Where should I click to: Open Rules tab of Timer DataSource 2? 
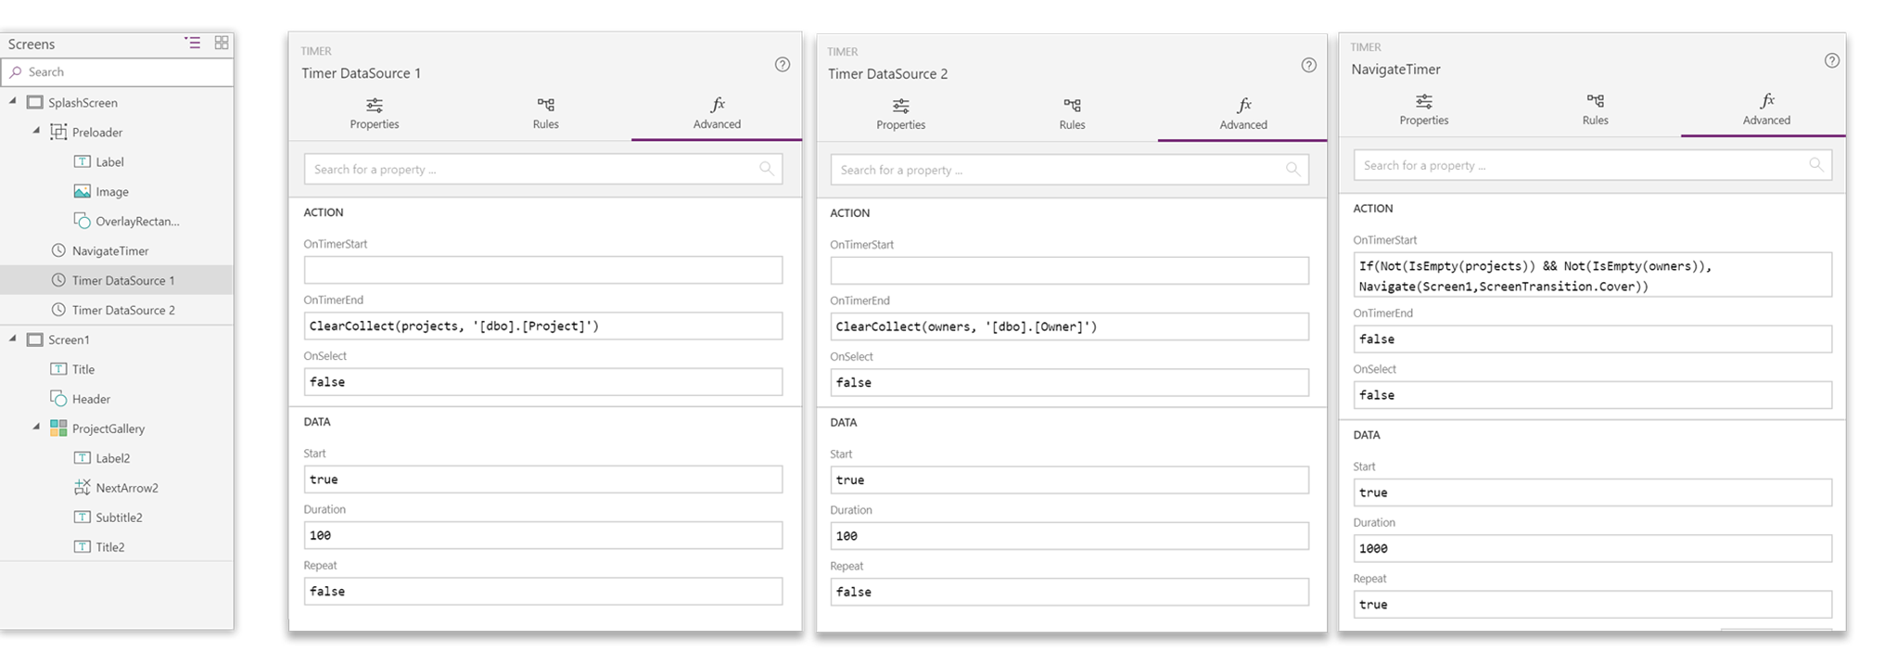(x=1072, y=115)
